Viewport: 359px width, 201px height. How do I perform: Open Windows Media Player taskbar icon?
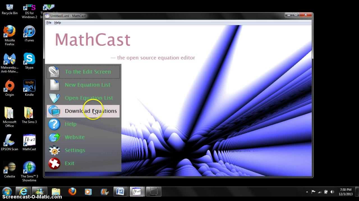tap(88, 192)
